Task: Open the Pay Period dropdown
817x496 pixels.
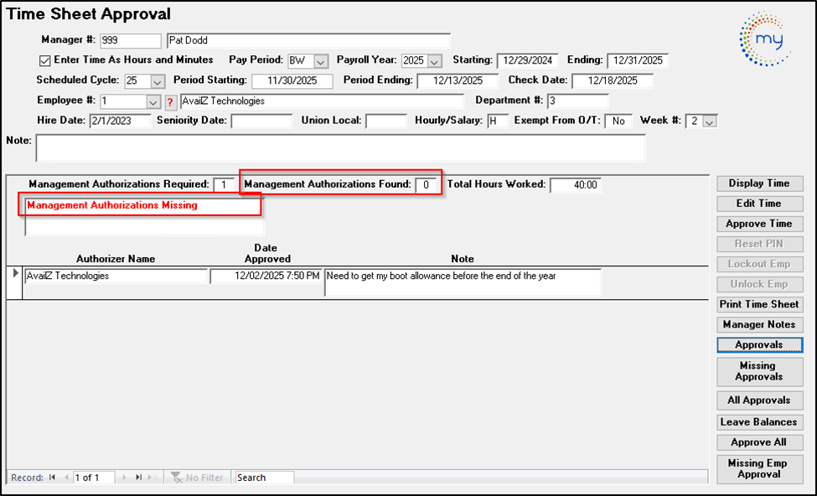Action: [x=320, y=61]
